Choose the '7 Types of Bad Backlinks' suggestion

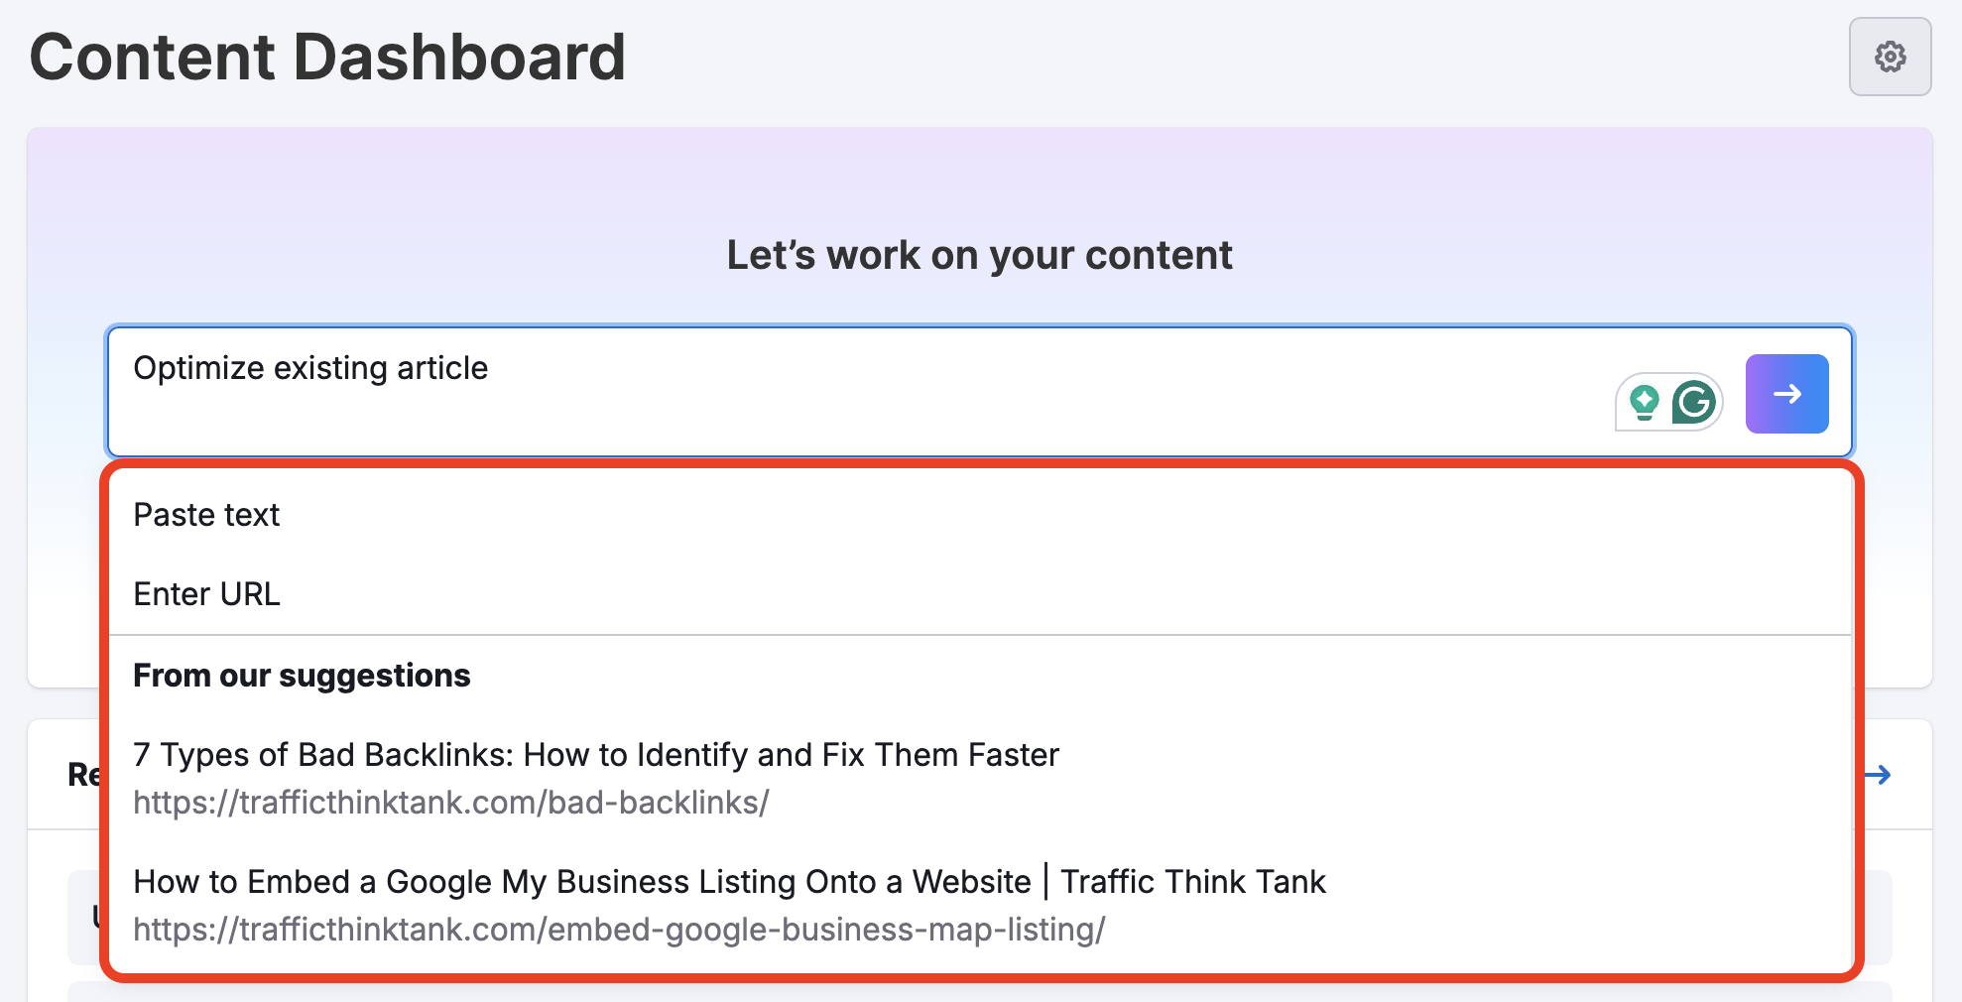(x=595, y=755)
